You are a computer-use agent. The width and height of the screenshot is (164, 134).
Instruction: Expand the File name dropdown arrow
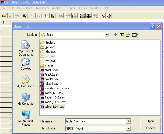[128, 121]
